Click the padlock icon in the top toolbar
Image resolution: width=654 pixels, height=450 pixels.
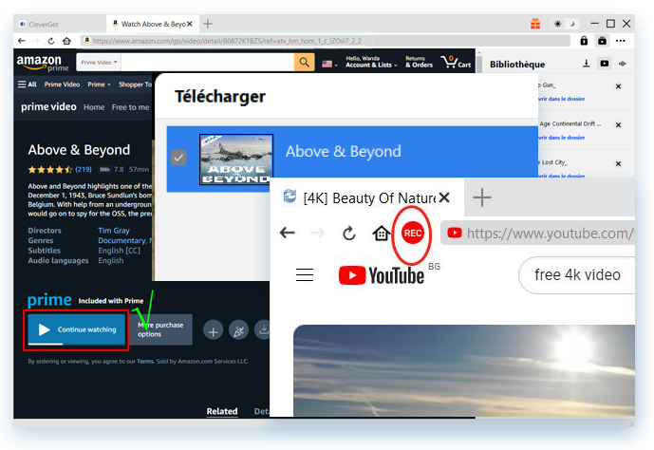click(x=584, y=41)
